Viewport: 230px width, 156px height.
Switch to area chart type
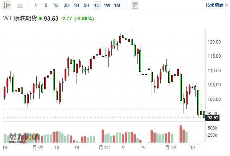[20, 5]
